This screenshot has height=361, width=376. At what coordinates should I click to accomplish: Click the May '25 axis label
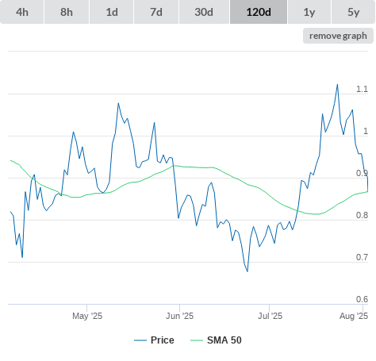[x=87, y=316]
